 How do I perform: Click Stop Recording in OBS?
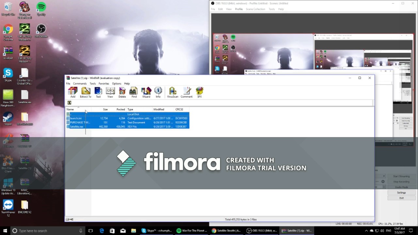click(x=401, y=182)
